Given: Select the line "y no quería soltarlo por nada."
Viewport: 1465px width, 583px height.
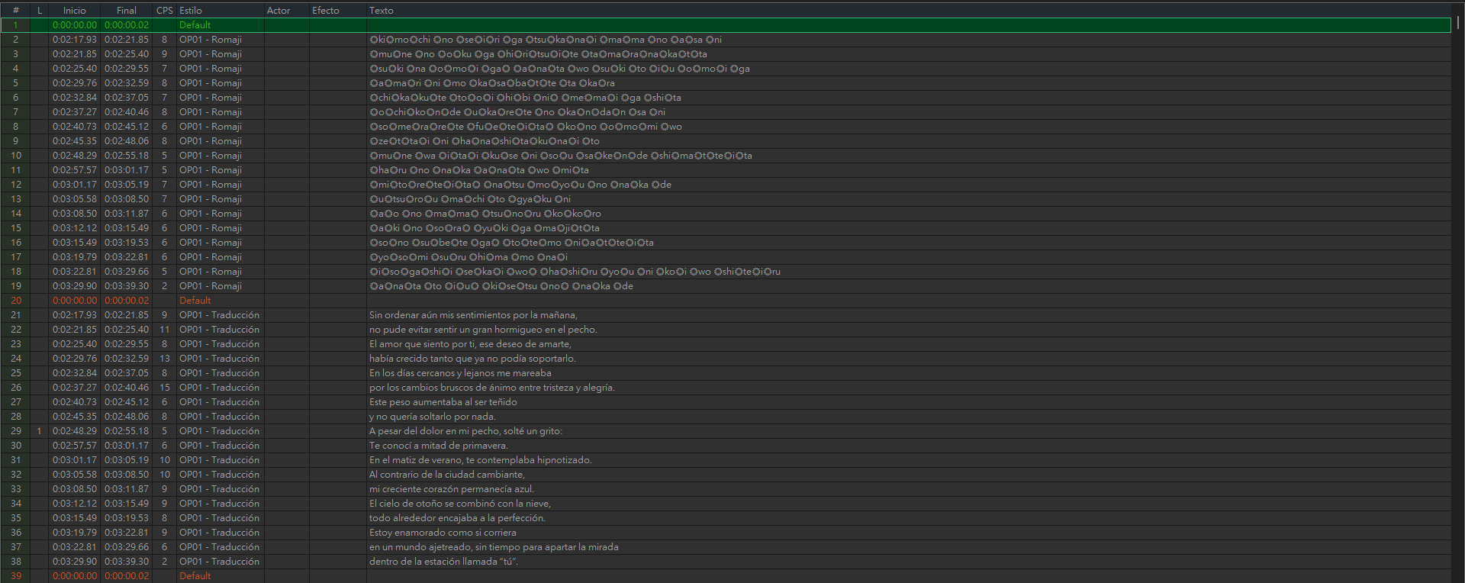Looking at the screenshot, I should coord(432,417).
